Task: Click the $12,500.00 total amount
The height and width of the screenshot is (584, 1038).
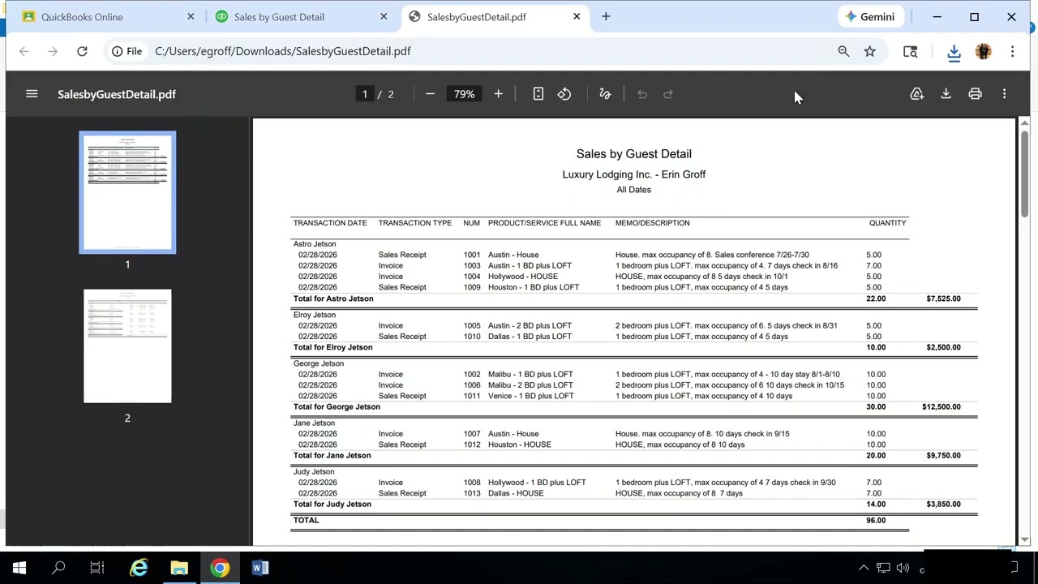Action: (x=941, y=406)
